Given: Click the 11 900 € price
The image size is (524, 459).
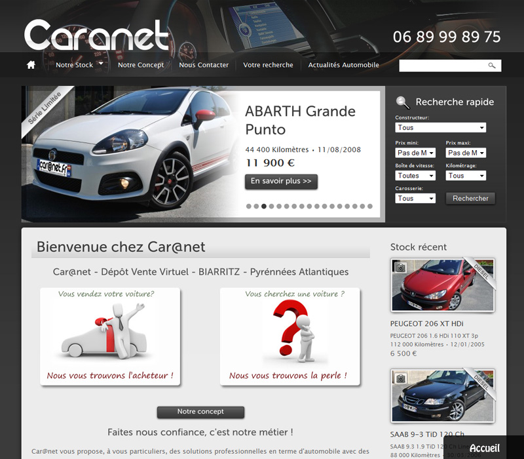Looking at the screenshot, I should point(270,163).
